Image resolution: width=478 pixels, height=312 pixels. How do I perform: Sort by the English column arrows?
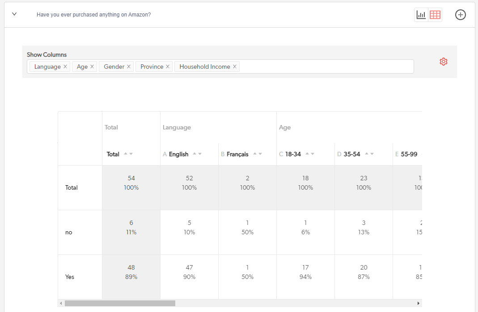pyautogui.click(x=197, y=154)
